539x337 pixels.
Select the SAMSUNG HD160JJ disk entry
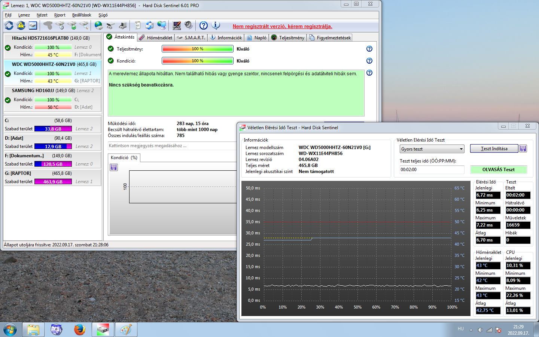click(x=52, y=98)
